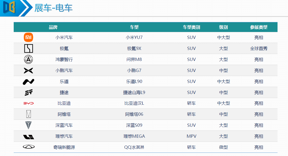Click the 级别 column header

(223, 27)
